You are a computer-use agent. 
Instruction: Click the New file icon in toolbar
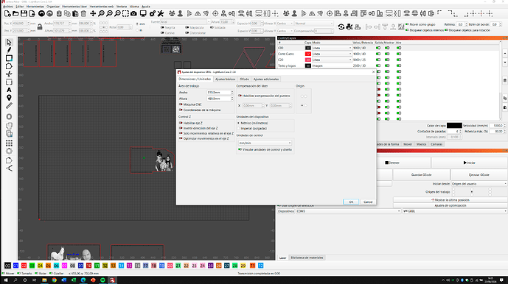7,13
